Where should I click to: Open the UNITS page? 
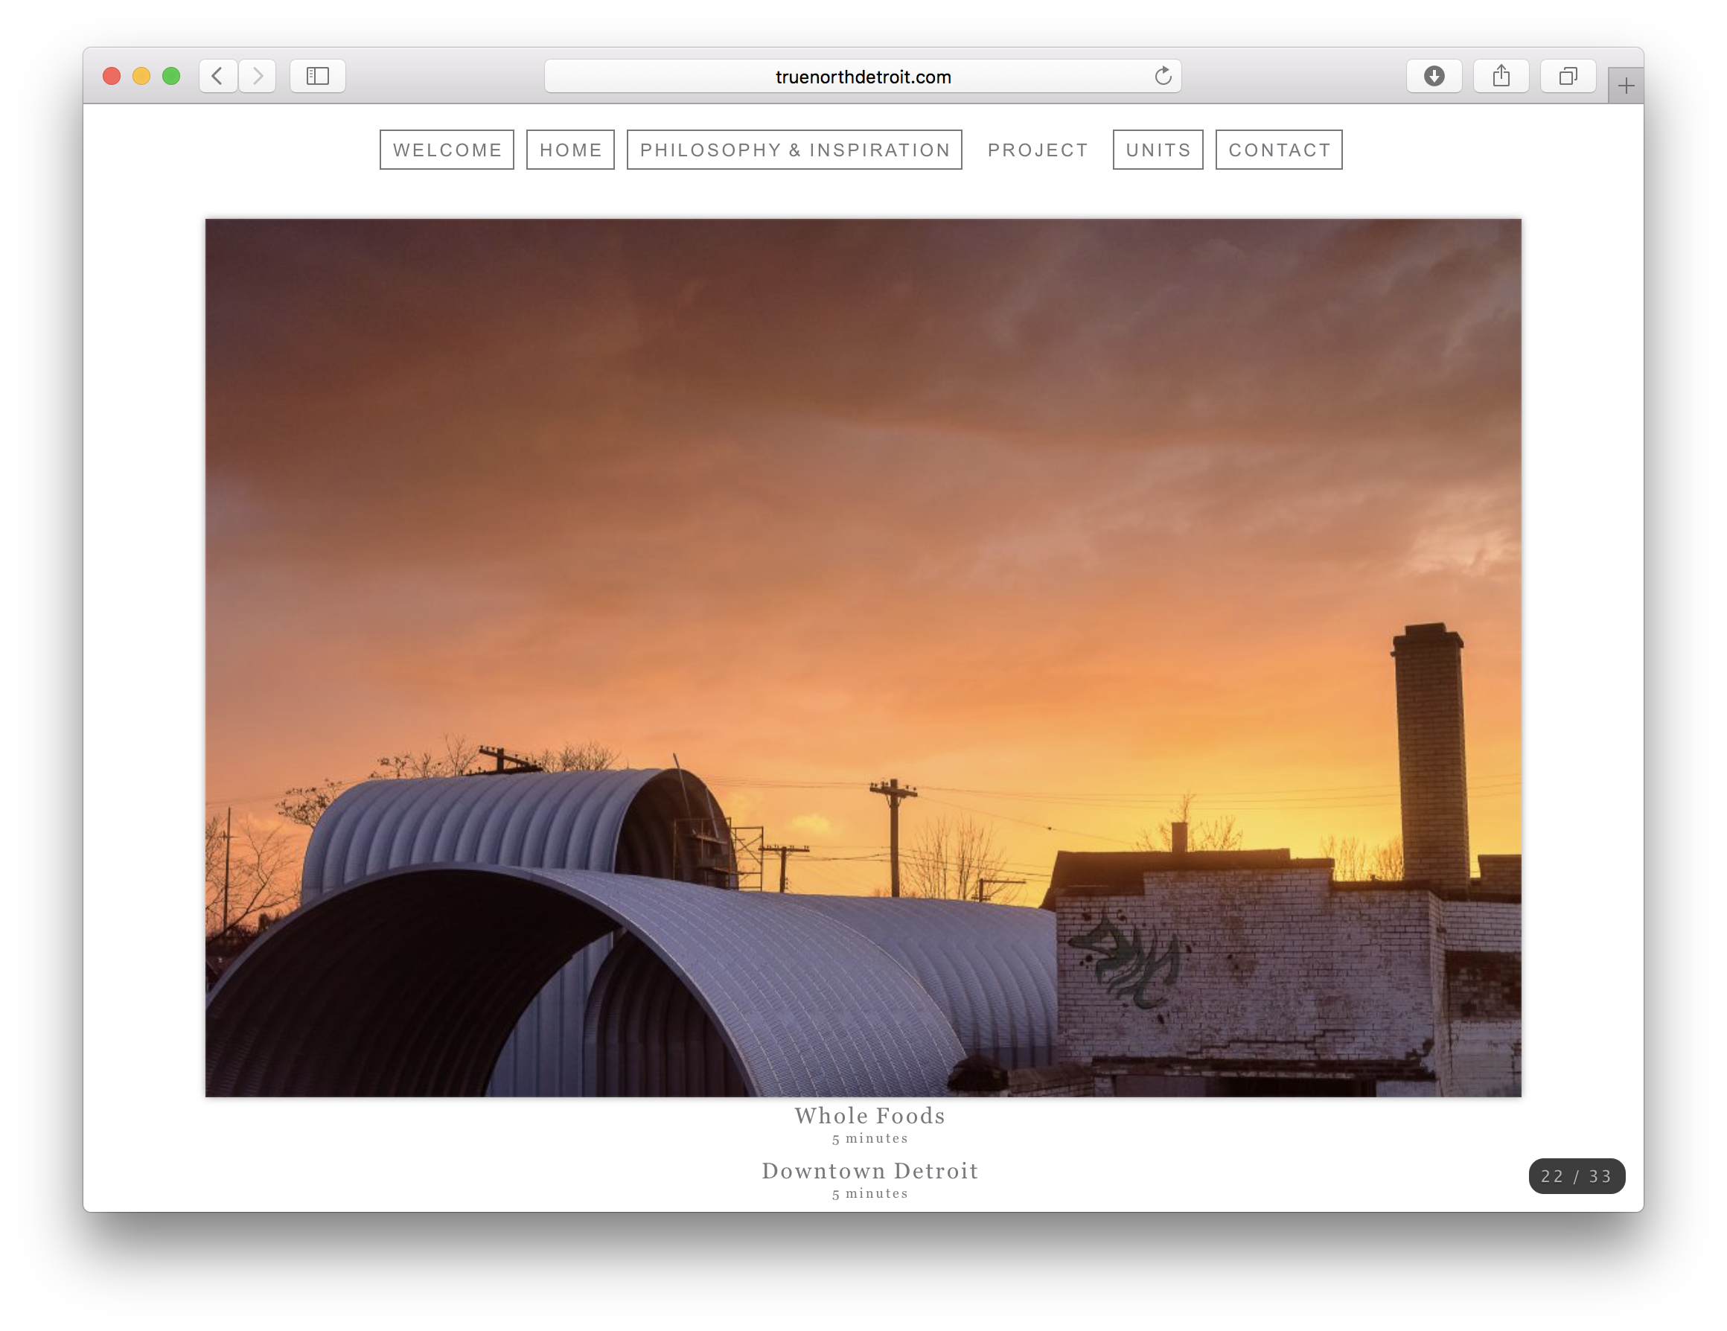[x=1158, y=150]
